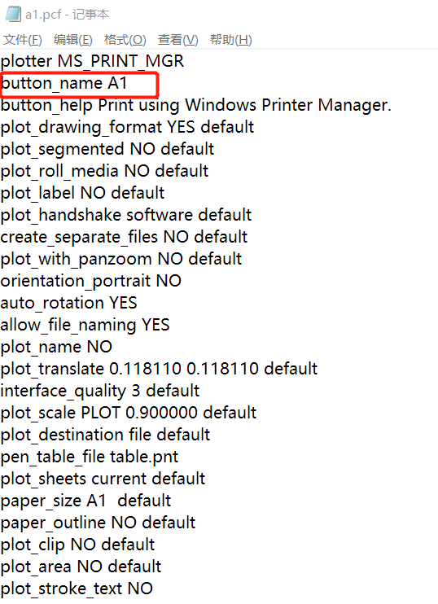
Task: Click the plot_handshake software default line
Action: tap(126, 216)
